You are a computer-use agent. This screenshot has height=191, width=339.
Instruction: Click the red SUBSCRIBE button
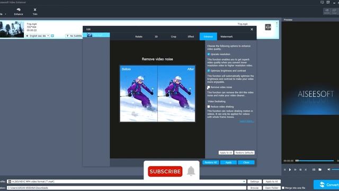coord(165,171)
